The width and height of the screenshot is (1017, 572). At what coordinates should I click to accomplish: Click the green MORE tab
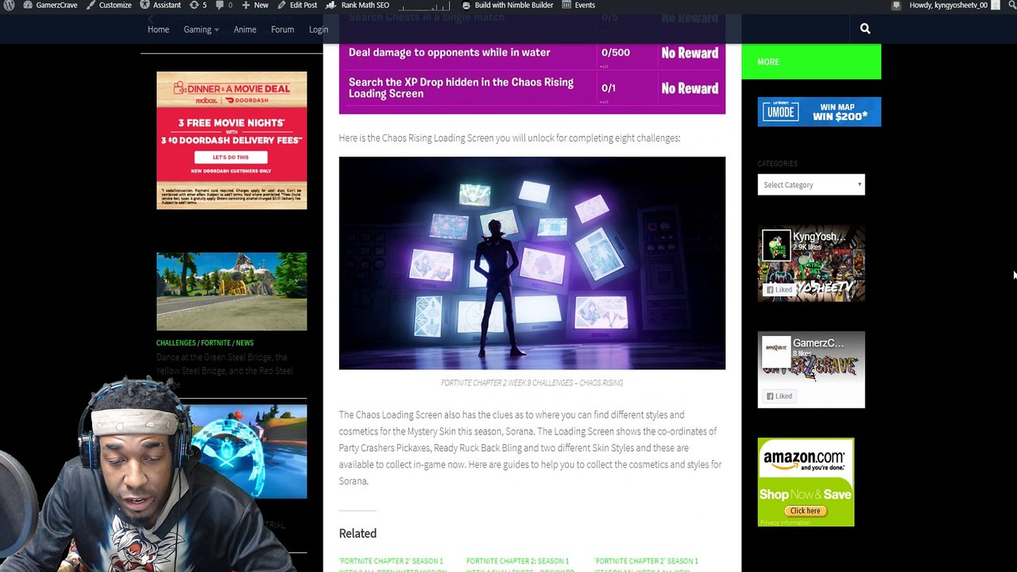click(x=811, y=61)
